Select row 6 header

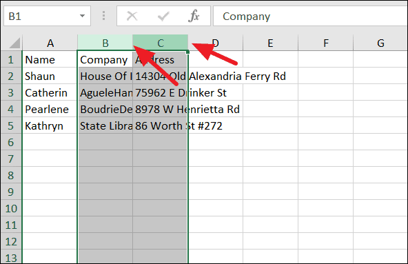click(x=11, y=142)
